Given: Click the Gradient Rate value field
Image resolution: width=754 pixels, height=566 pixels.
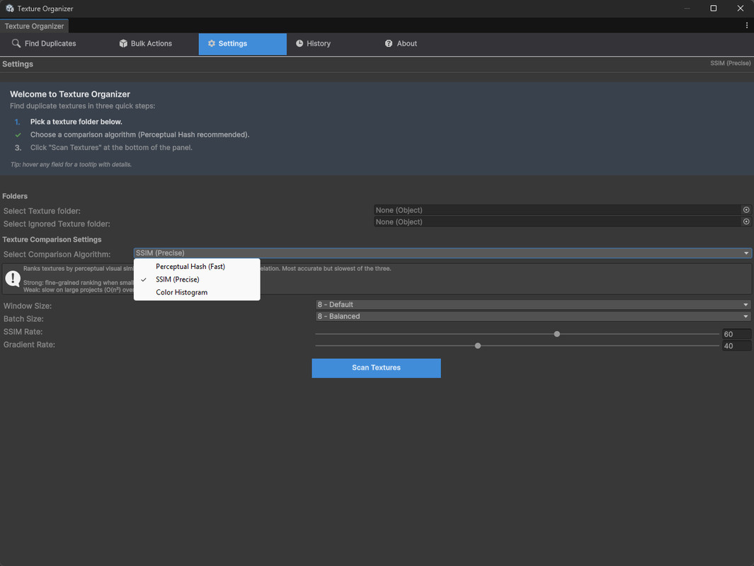Looking at the screenshot, I should 736,345.
